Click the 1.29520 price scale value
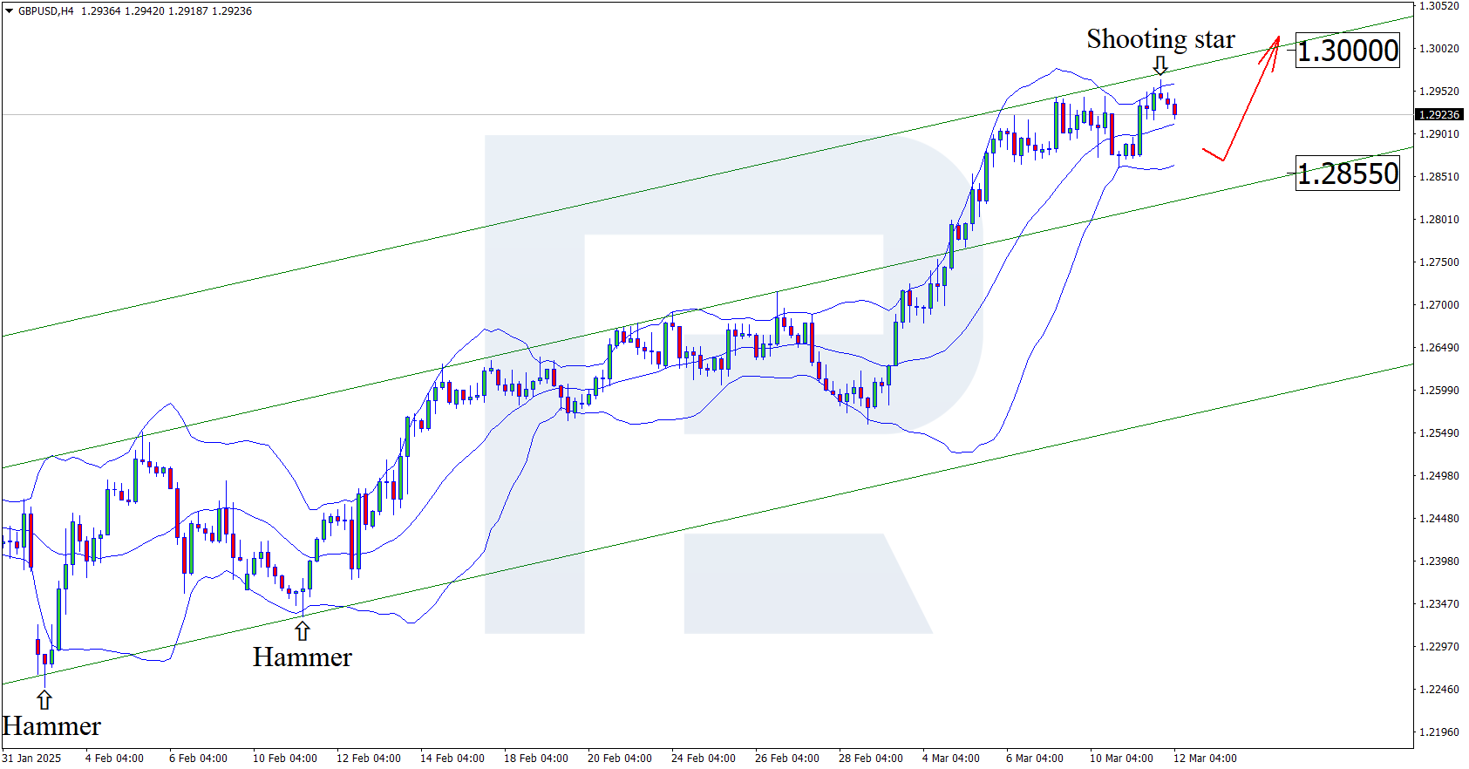This screenshot has width=1469, height=769. point(1439,92)
